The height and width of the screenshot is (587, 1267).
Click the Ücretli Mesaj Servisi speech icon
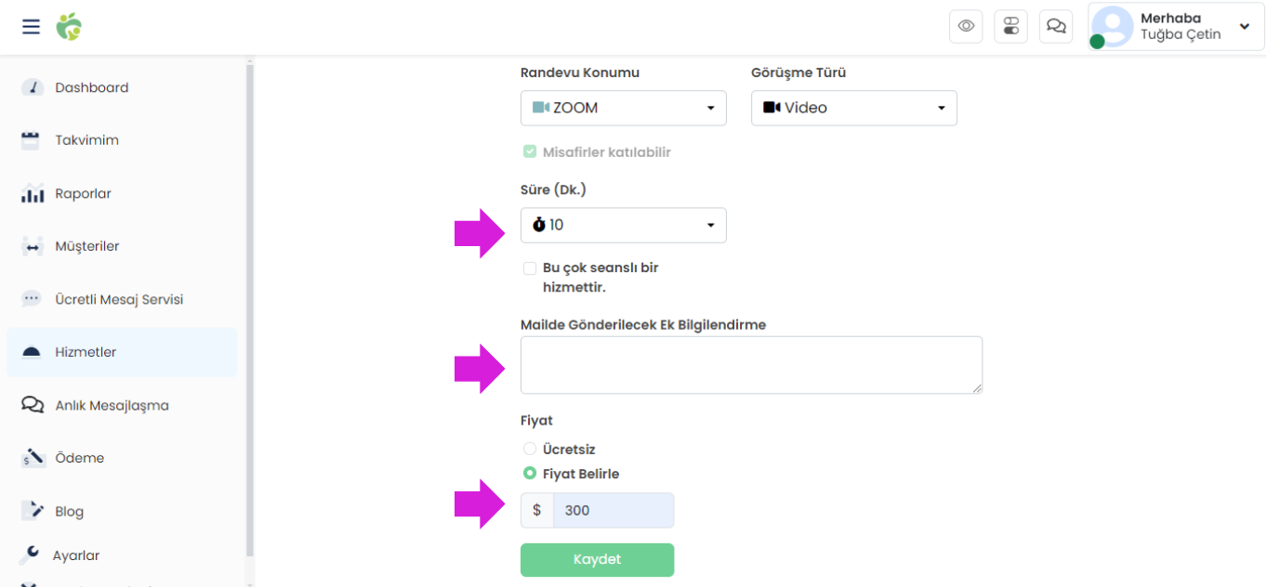[32, 299]
